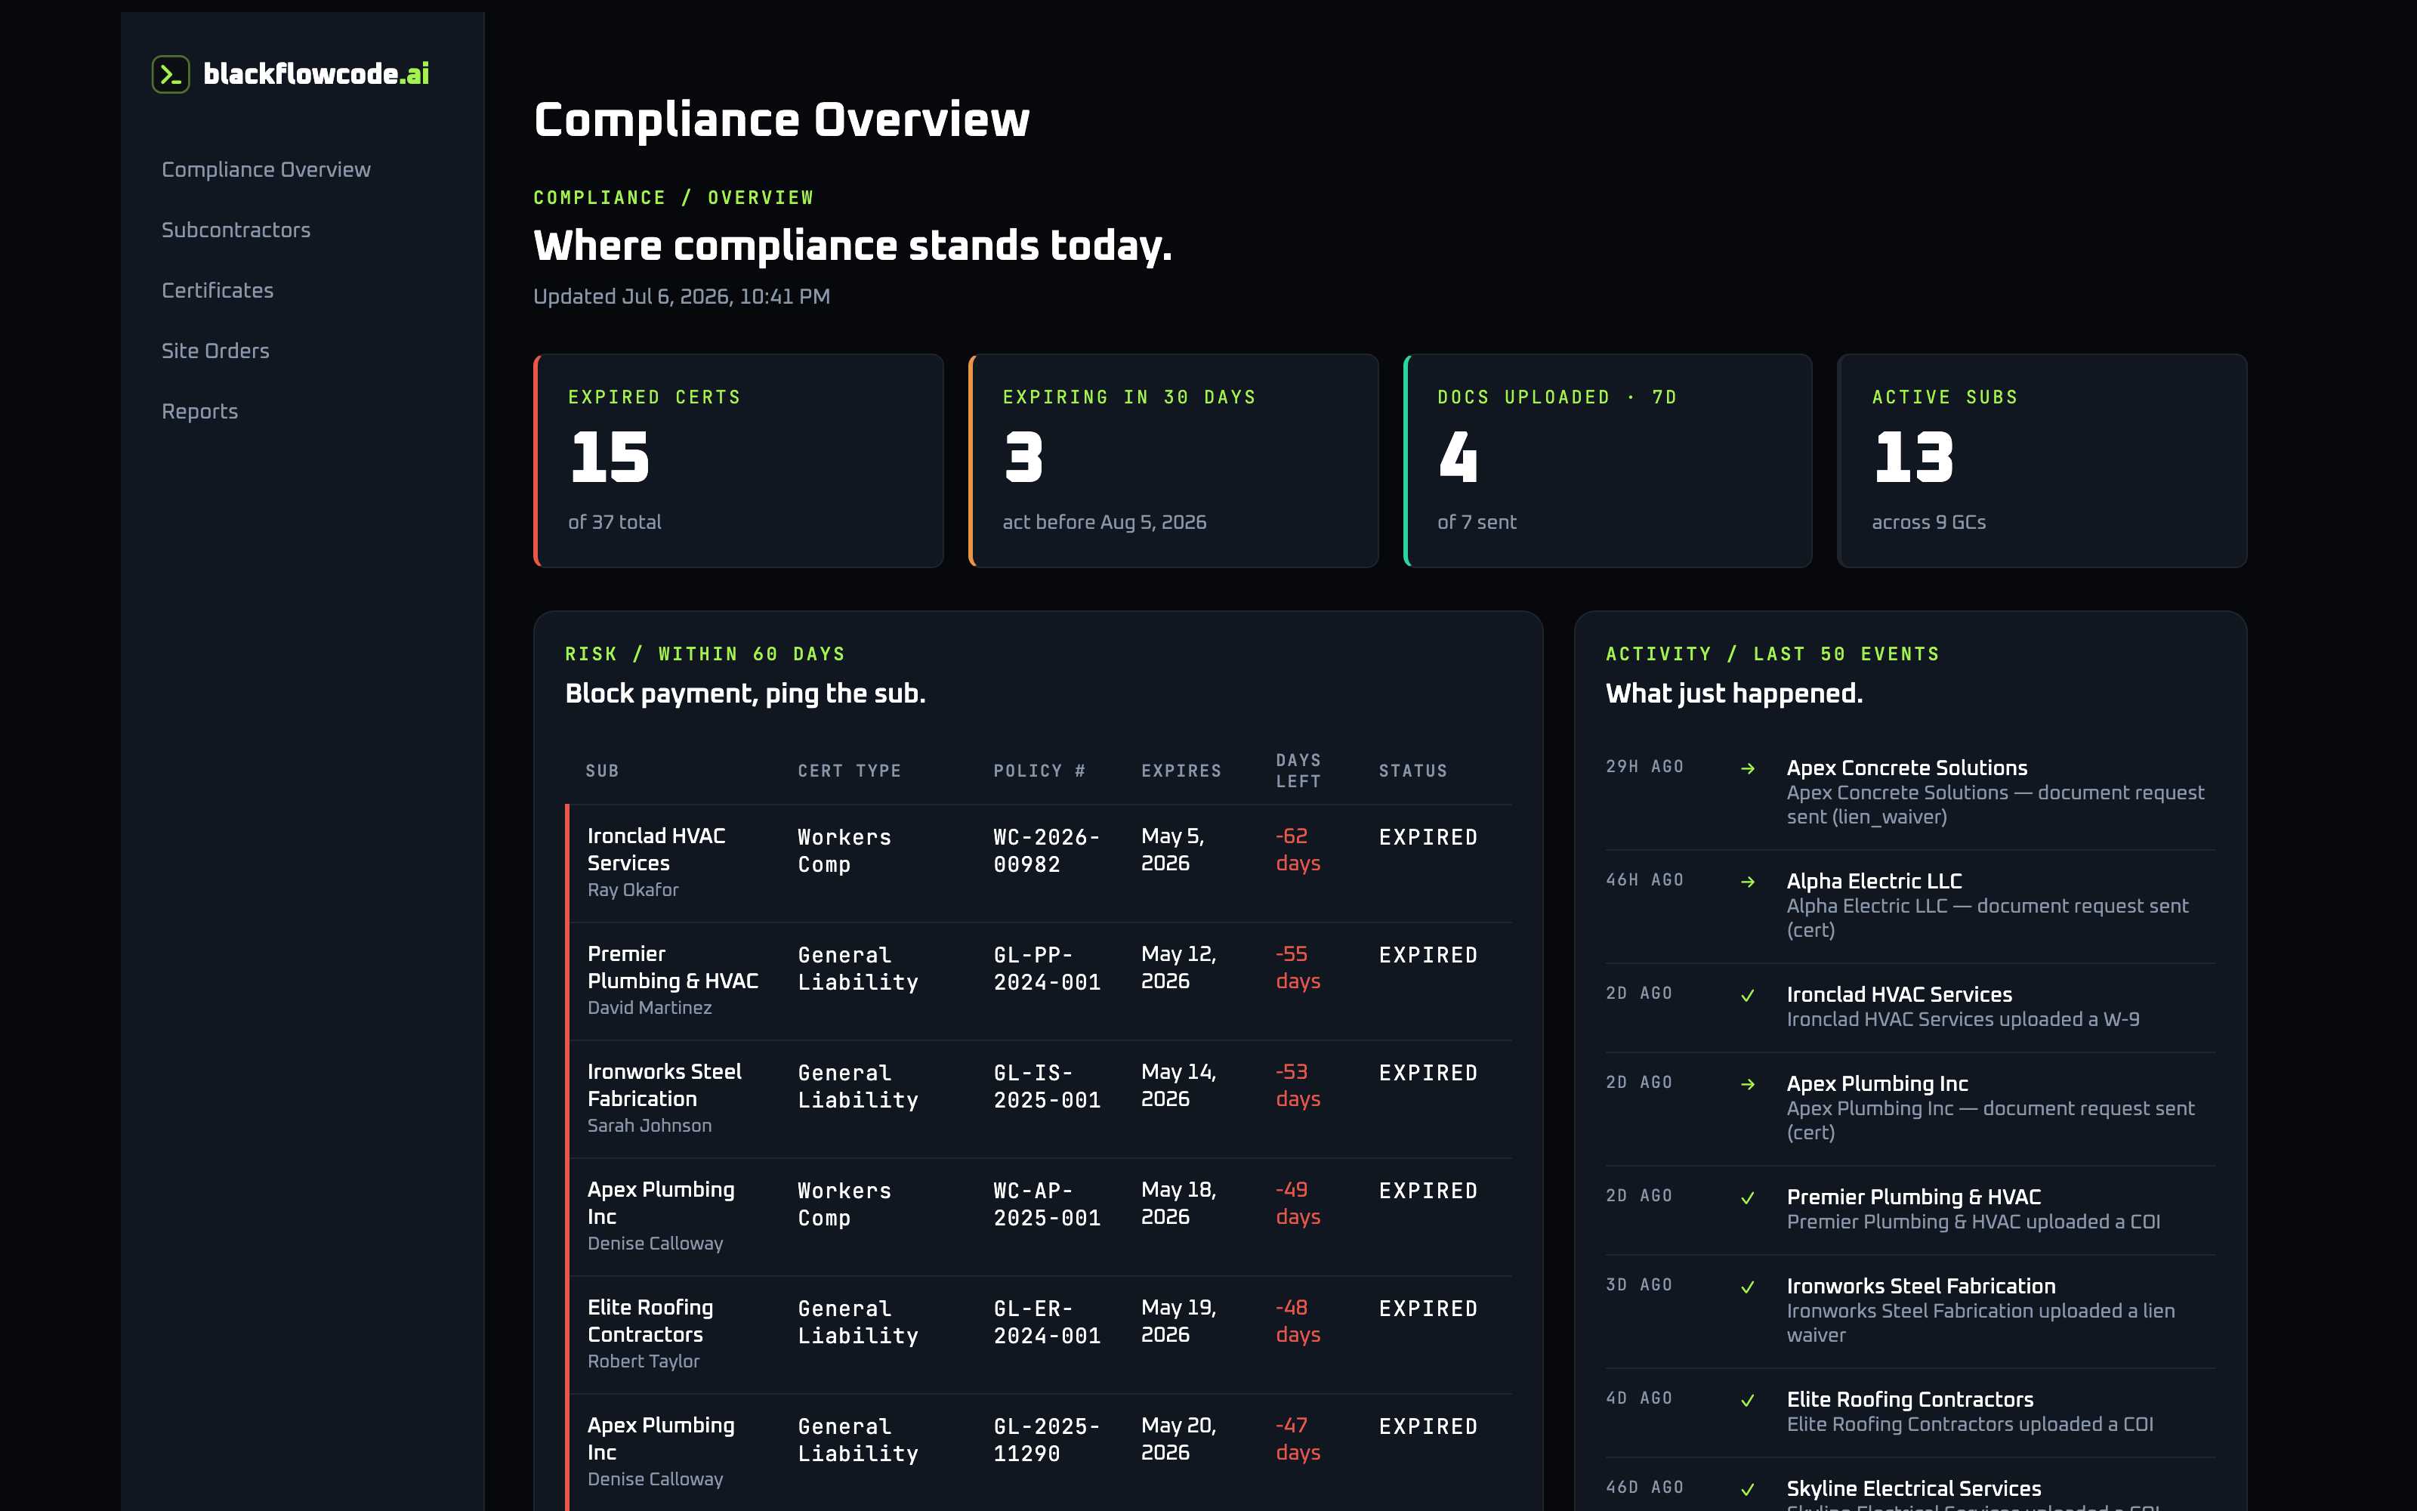
Task: Navigate to Site Orders
Action: 216,351
